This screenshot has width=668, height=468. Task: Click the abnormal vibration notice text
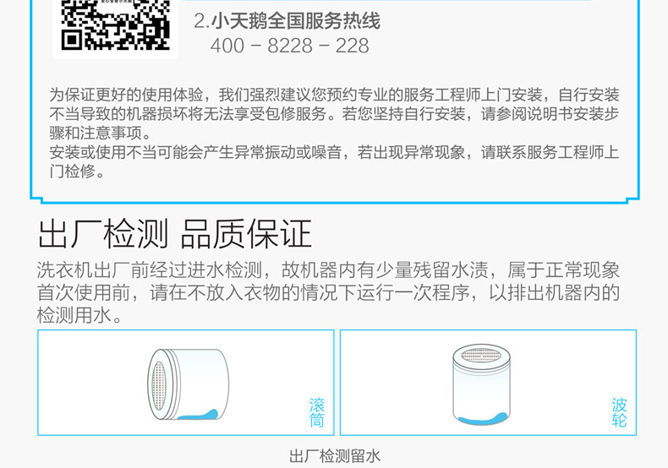(x=334, y=161)
